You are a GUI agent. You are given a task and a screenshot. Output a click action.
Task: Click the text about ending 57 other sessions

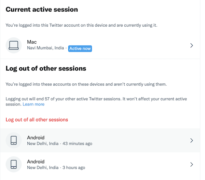(96, 99)
